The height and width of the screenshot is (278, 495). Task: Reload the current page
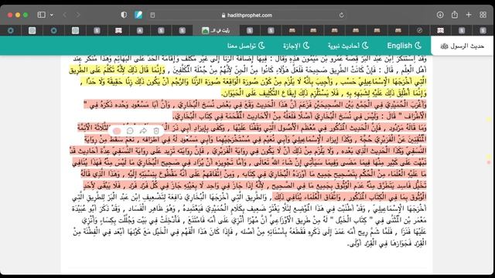click(x=341, y=15)
